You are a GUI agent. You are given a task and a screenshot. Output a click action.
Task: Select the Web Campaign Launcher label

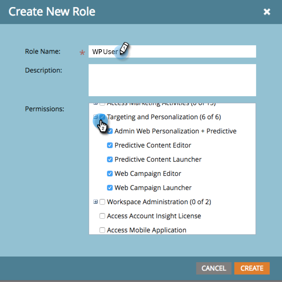tap(153, 188)
